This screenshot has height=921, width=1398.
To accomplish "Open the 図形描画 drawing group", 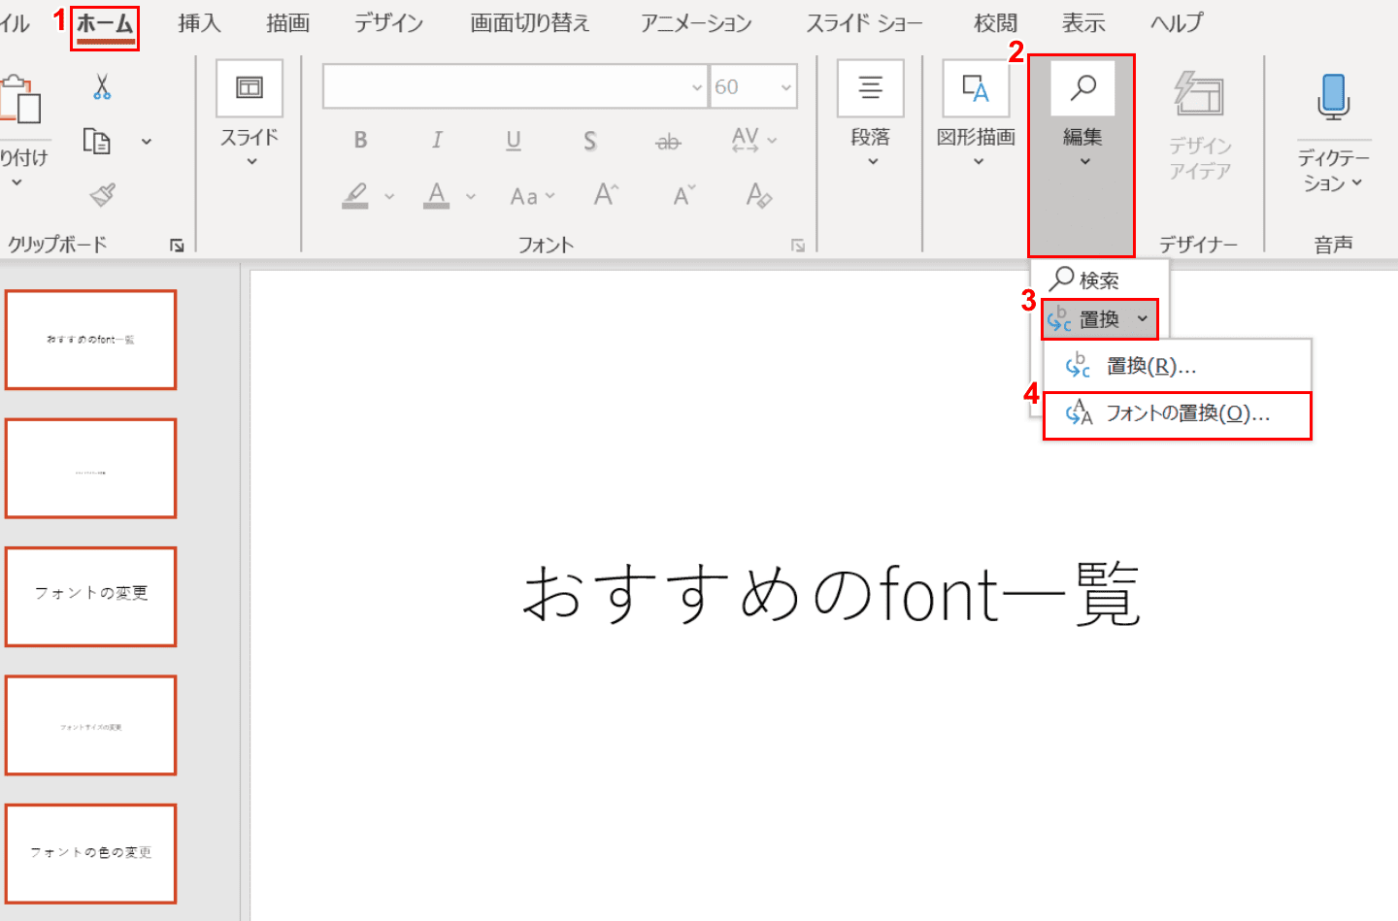I will click(x=976, y=115).
